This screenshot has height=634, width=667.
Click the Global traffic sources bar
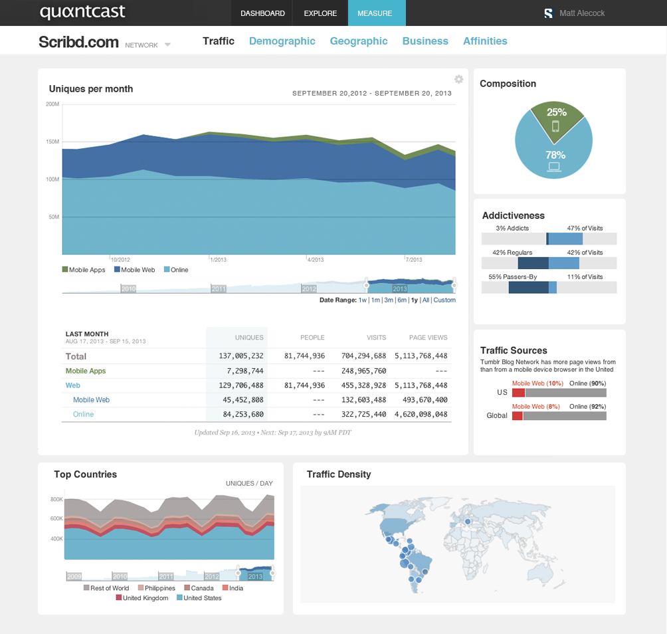click(x=559, y=416)
